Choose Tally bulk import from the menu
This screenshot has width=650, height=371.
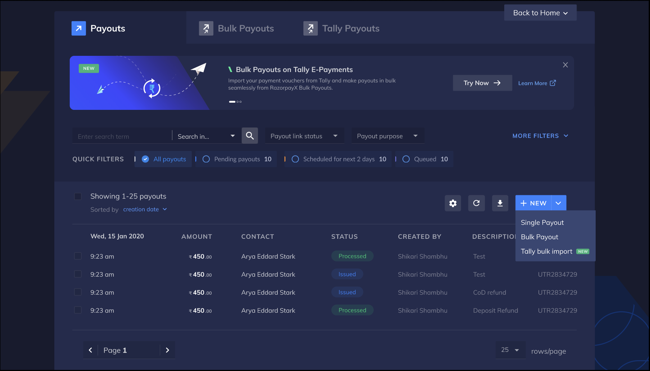(555, 251)
